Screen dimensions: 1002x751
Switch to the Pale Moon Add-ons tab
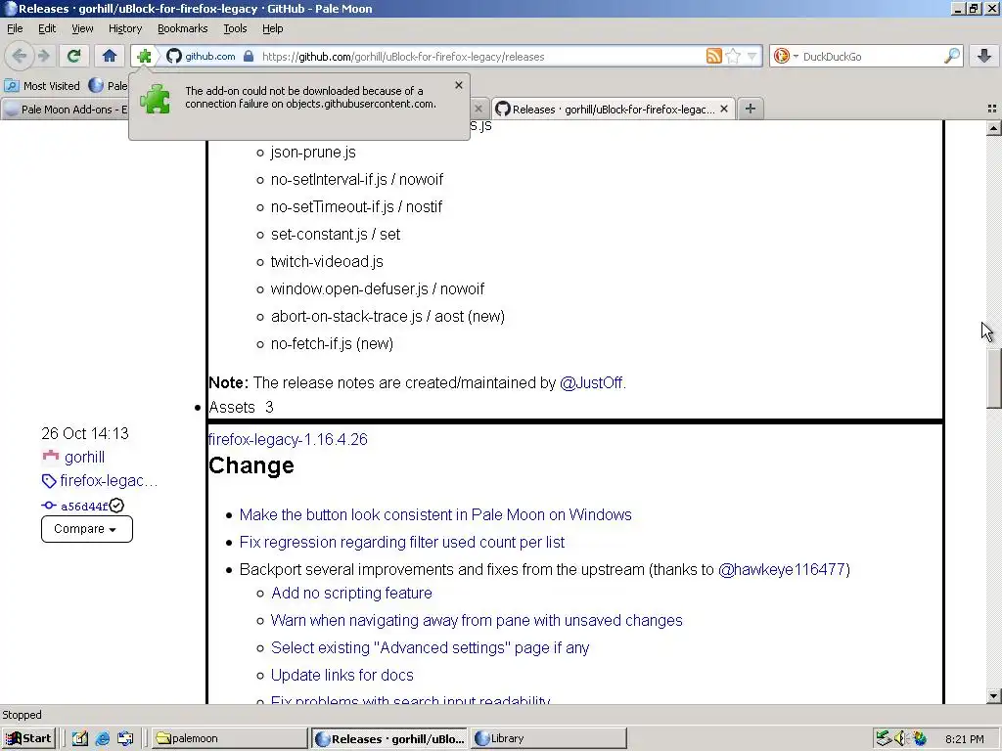66,110
